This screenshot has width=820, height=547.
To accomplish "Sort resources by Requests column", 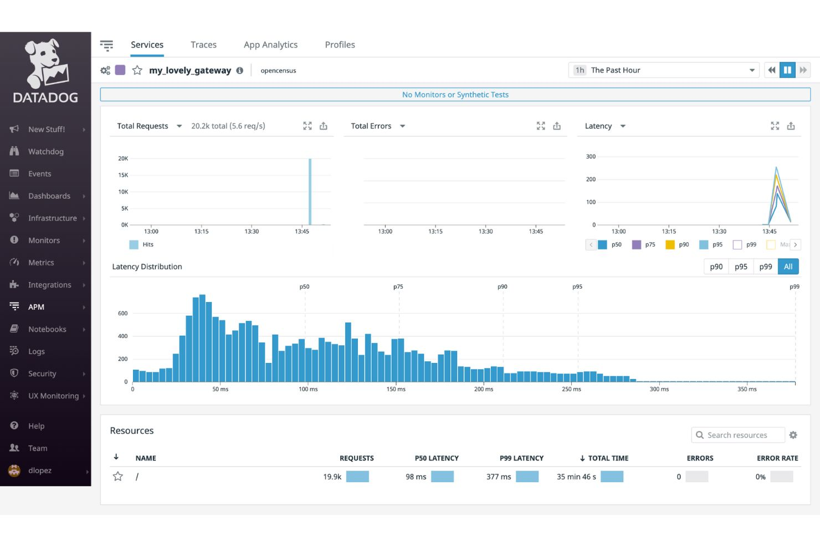I will click(356, 458).
